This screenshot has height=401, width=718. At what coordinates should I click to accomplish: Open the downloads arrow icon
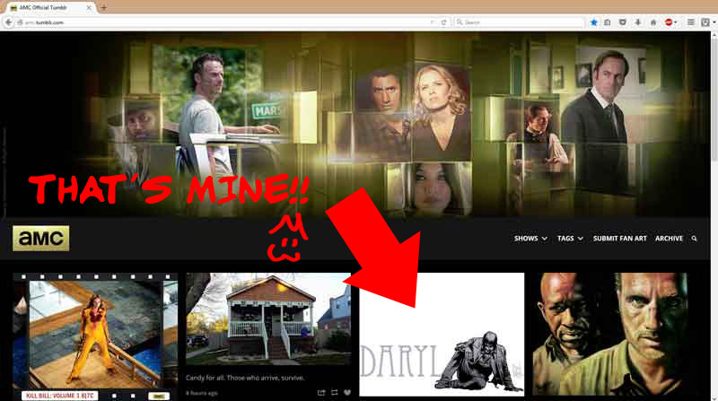(638, 22)
